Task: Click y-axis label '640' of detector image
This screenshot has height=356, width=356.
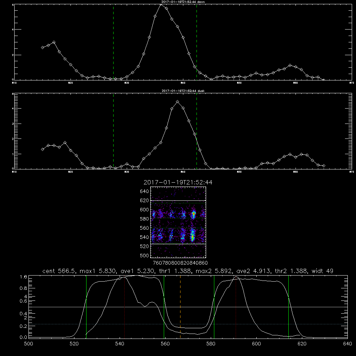Action: [144, 192]
